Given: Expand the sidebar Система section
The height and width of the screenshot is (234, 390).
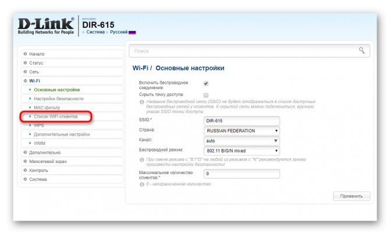Looking at the screenshot, I should point(72,179).
